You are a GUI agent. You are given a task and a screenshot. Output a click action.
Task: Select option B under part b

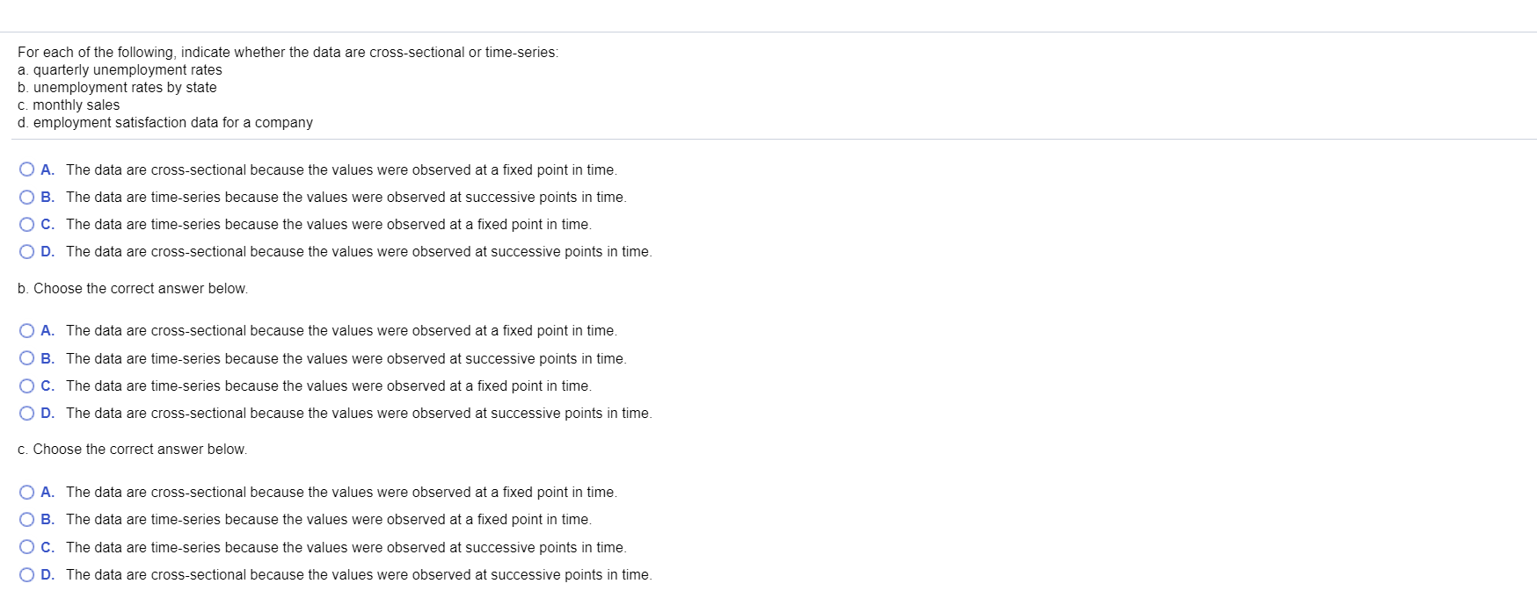point(27,358)
